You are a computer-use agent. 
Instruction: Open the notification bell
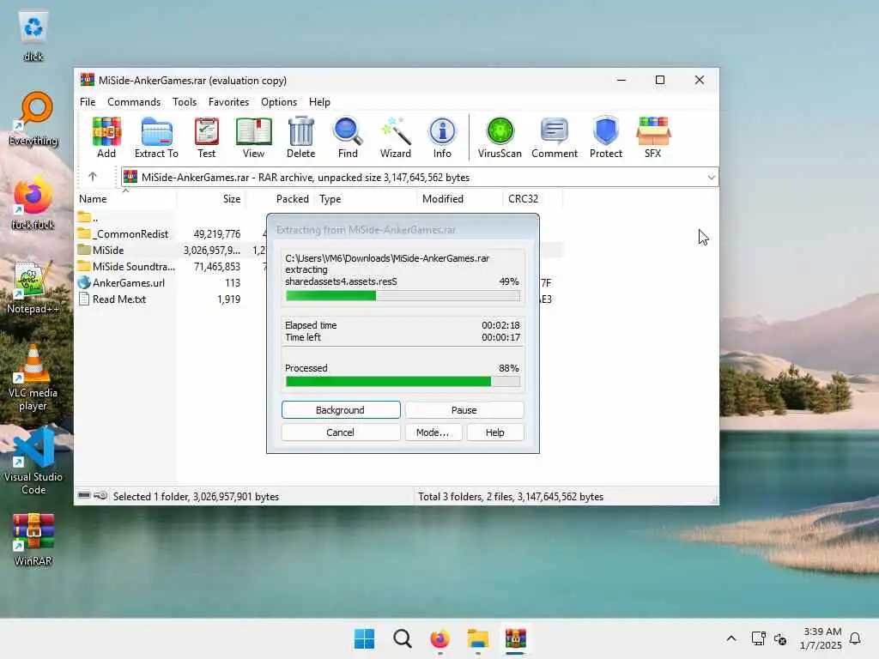(856, 638)
